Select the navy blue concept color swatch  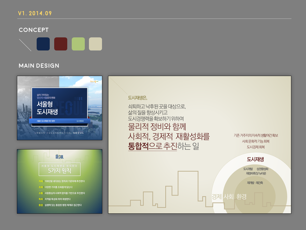[43, 44]
